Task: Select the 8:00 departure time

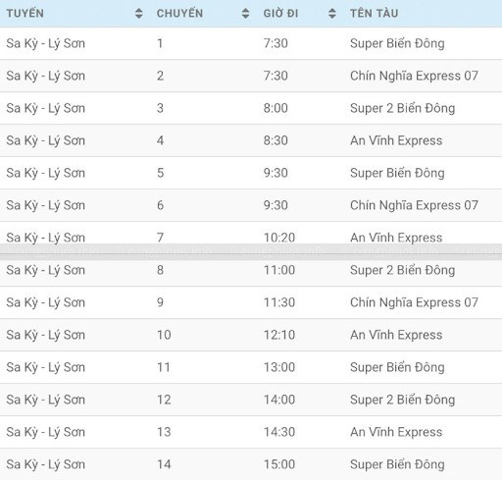Action: [276, 108]
